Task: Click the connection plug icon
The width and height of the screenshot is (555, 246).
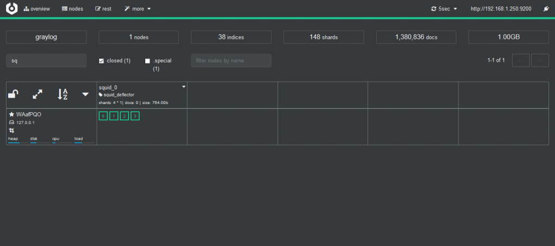Action: pyautogui.click(x=546, y=9)
